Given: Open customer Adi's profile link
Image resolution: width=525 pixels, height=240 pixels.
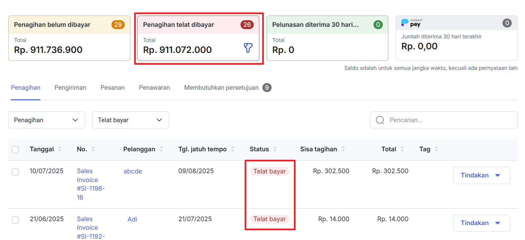Looking at the screenshot, I should tap(132, 219).
